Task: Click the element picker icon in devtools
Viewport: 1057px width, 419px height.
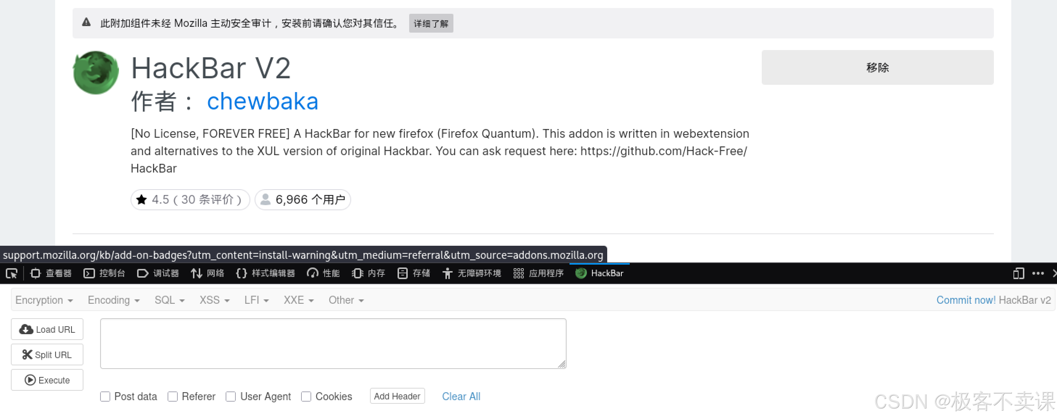Action: (x=12, y=273)
